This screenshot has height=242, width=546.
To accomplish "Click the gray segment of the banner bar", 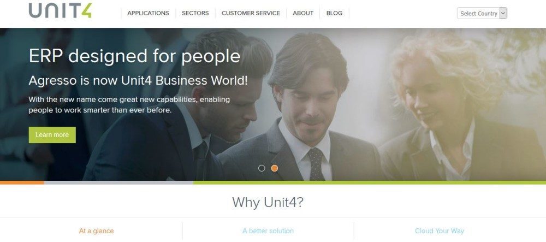I will [x=118, y=182].
